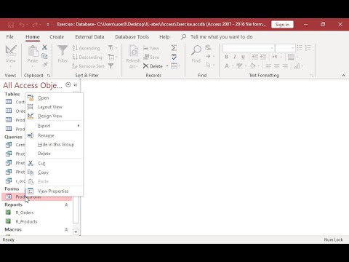Click the Background fill color bucket
Screen dimensions: 349x262
click(252, 65)
